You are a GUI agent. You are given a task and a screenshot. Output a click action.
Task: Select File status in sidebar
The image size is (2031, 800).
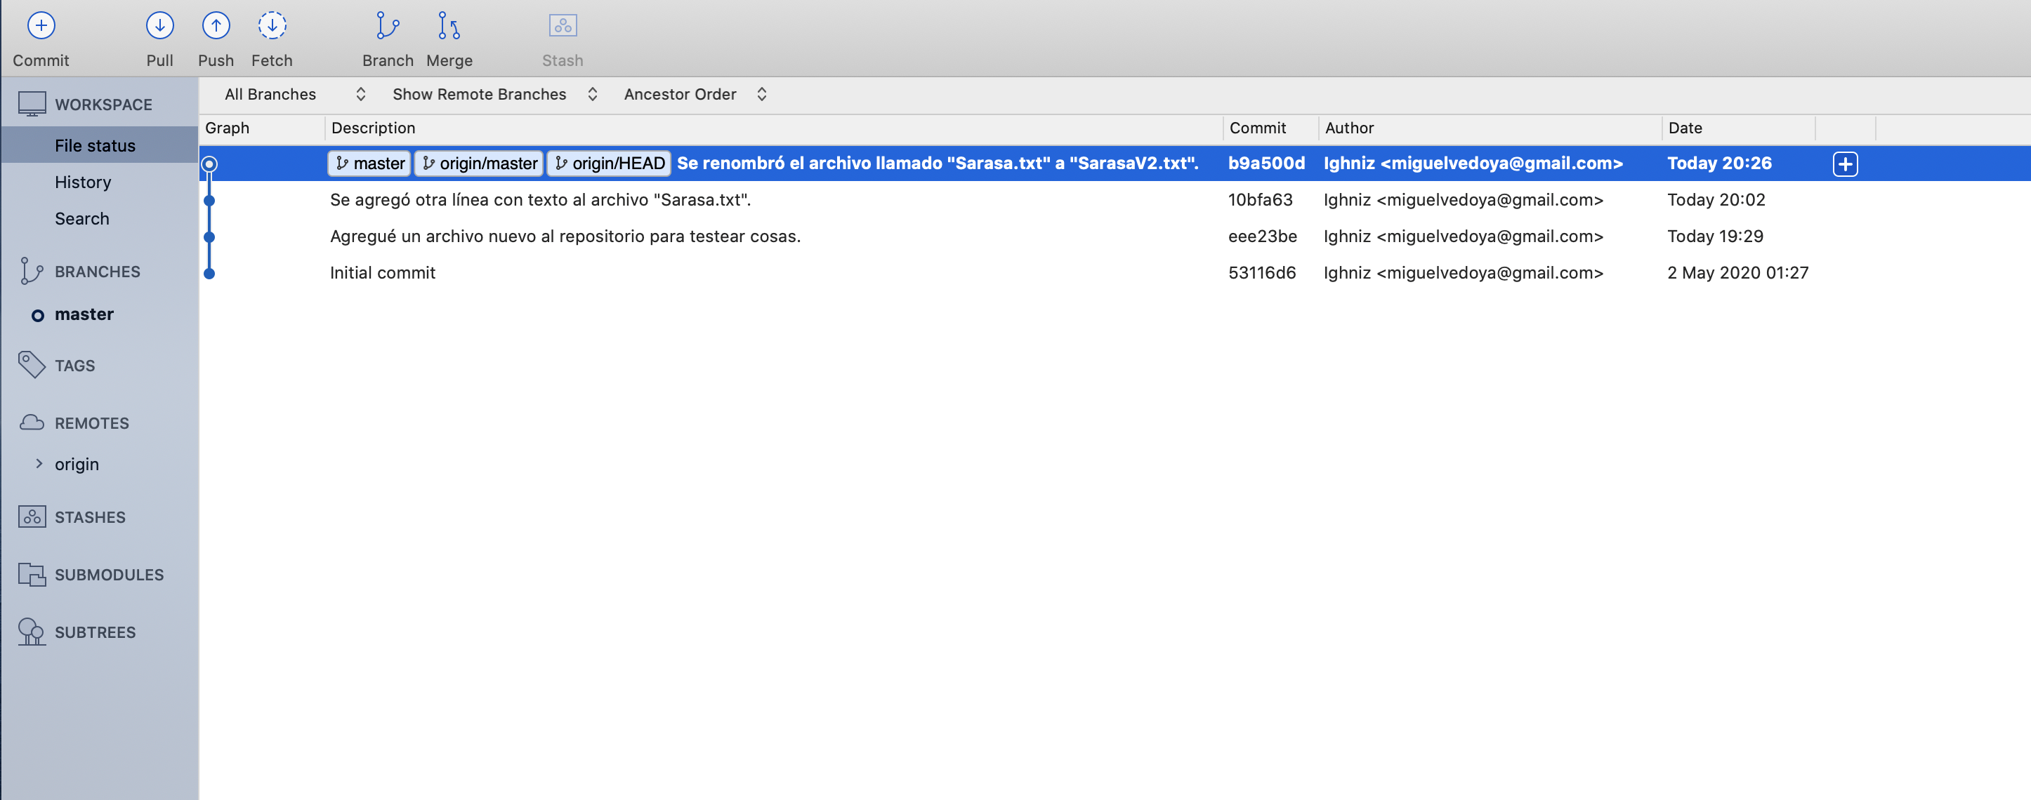[95, 146]
